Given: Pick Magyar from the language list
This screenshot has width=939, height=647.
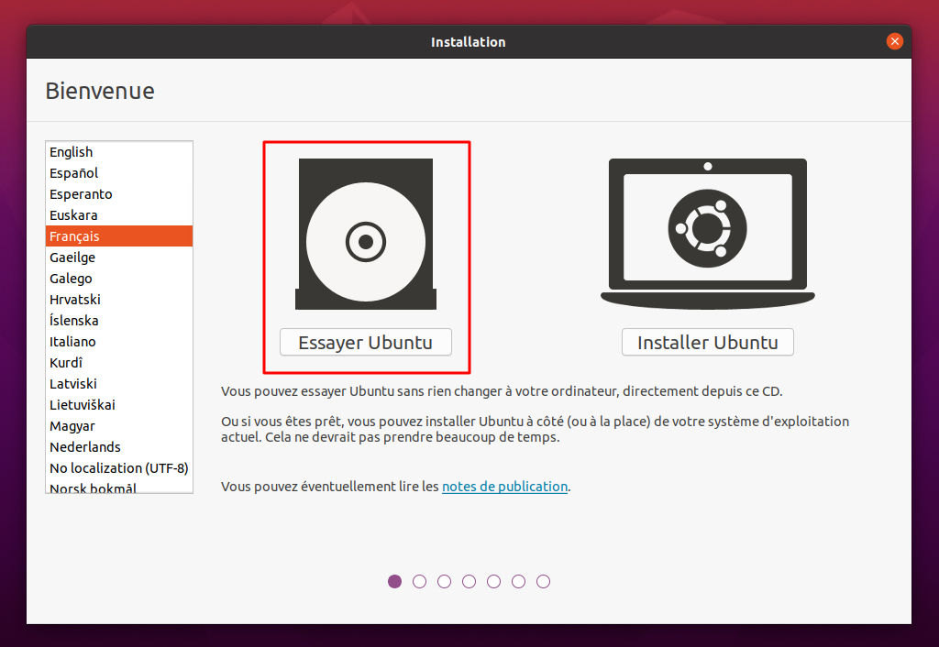Looking at the screenshot, I should [x=119, y=426].
